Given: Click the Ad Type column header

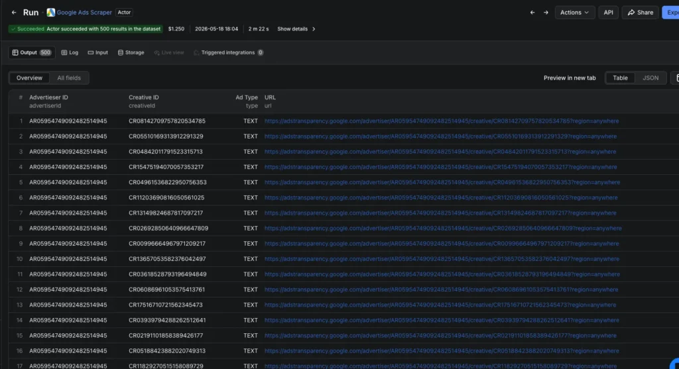Looking at the screenshot, I should tap(247, 101).
